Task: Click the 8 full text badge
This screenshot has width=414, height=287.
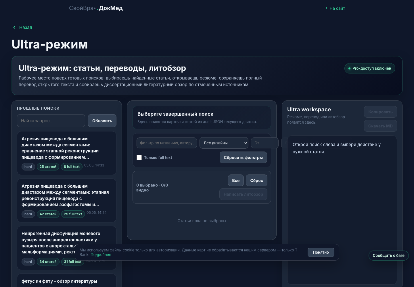Action: (x=72, y=167)
